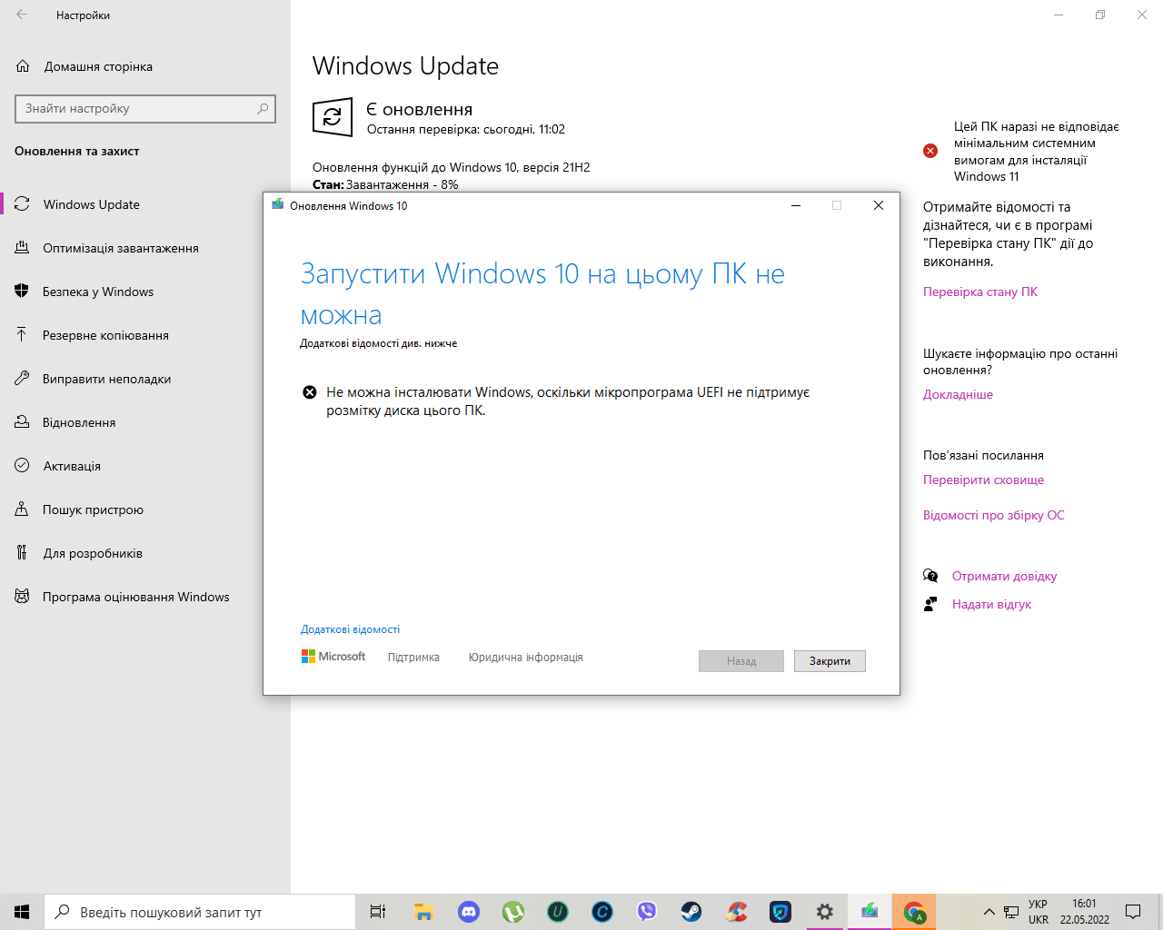Open Перевірка стану ПК link

(x=980, y=292)
